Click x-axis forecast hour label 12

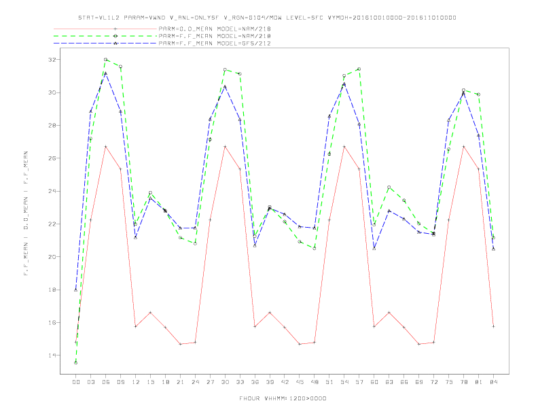pyautogui.click(x=136, y=382)
